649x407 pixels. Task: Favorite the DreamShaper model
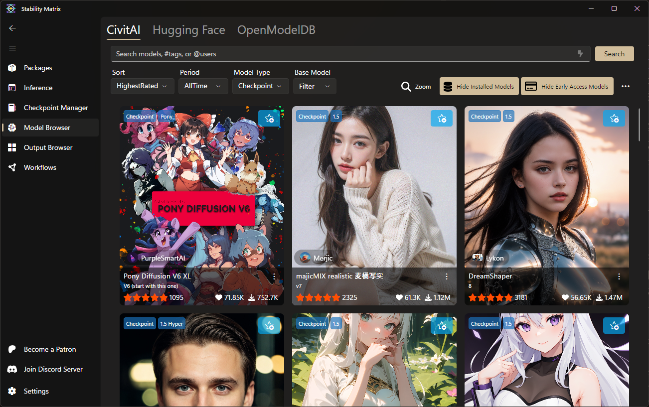(614, 118)
